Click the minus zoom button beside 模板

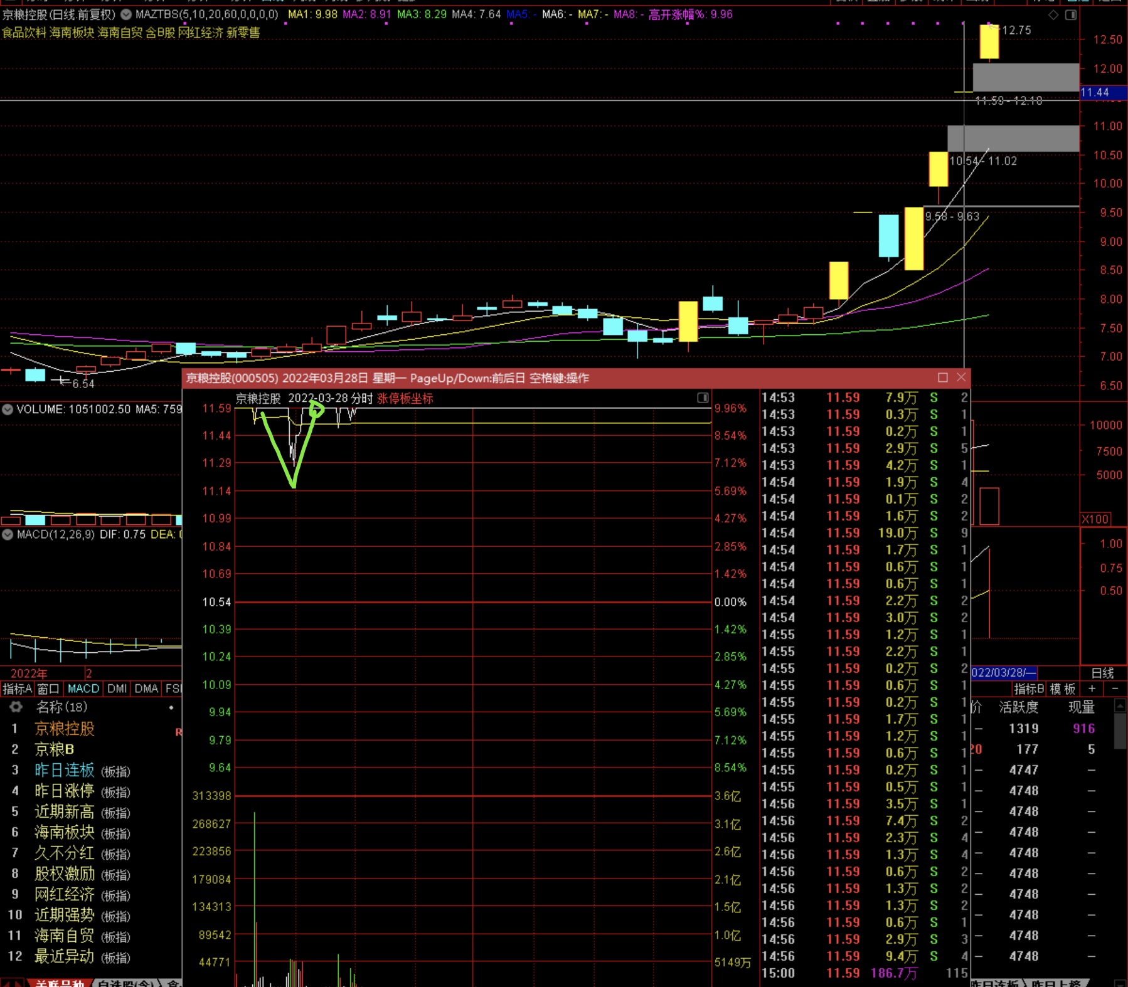(x=1115, y=689)
